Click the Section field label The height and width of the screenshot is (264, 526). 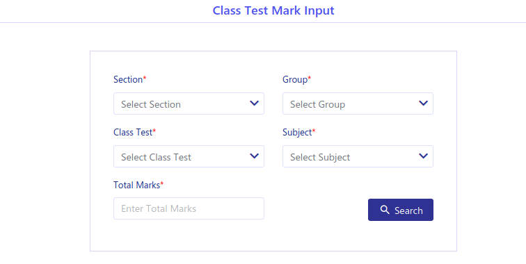point(128,79)
